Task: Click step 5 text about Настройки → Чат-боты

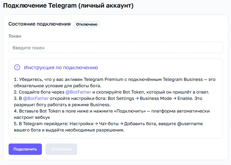Action: 108,127
